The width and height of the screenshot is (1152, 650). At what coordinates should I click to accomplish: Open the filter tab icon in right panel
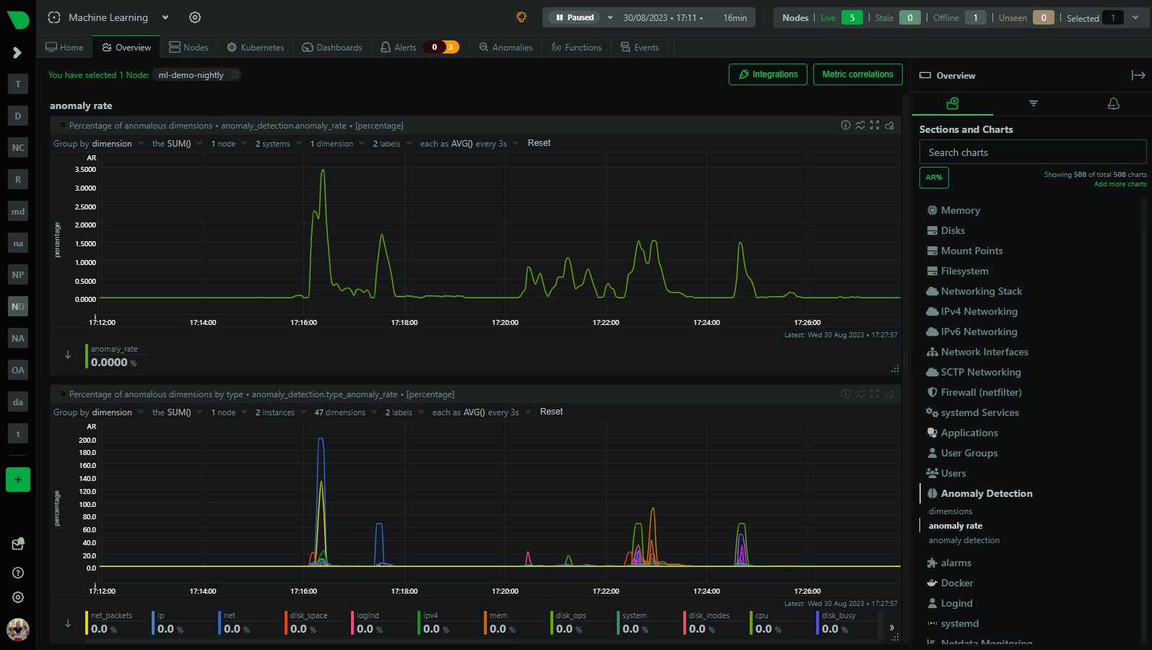pos(1033,103)
